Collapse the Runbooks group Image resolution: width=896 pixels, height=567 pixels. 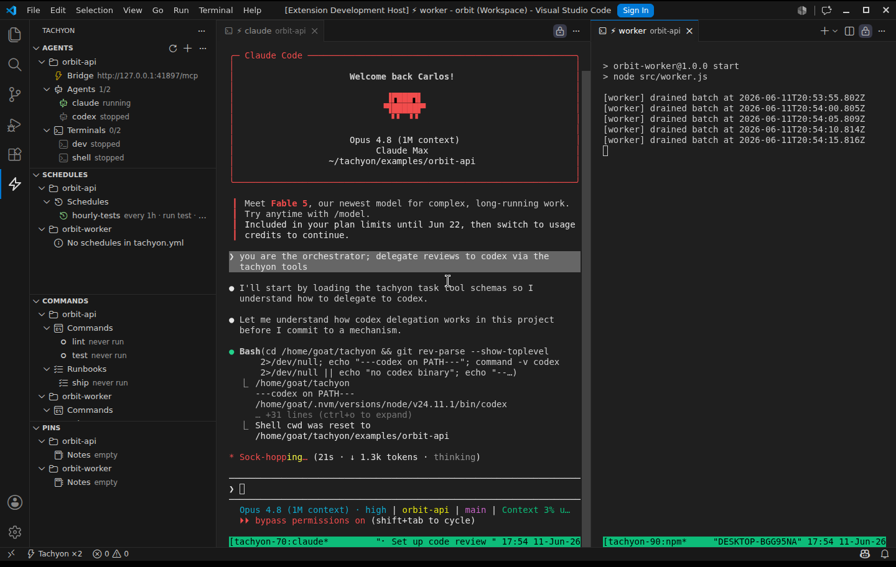click(x=47, y=369)
